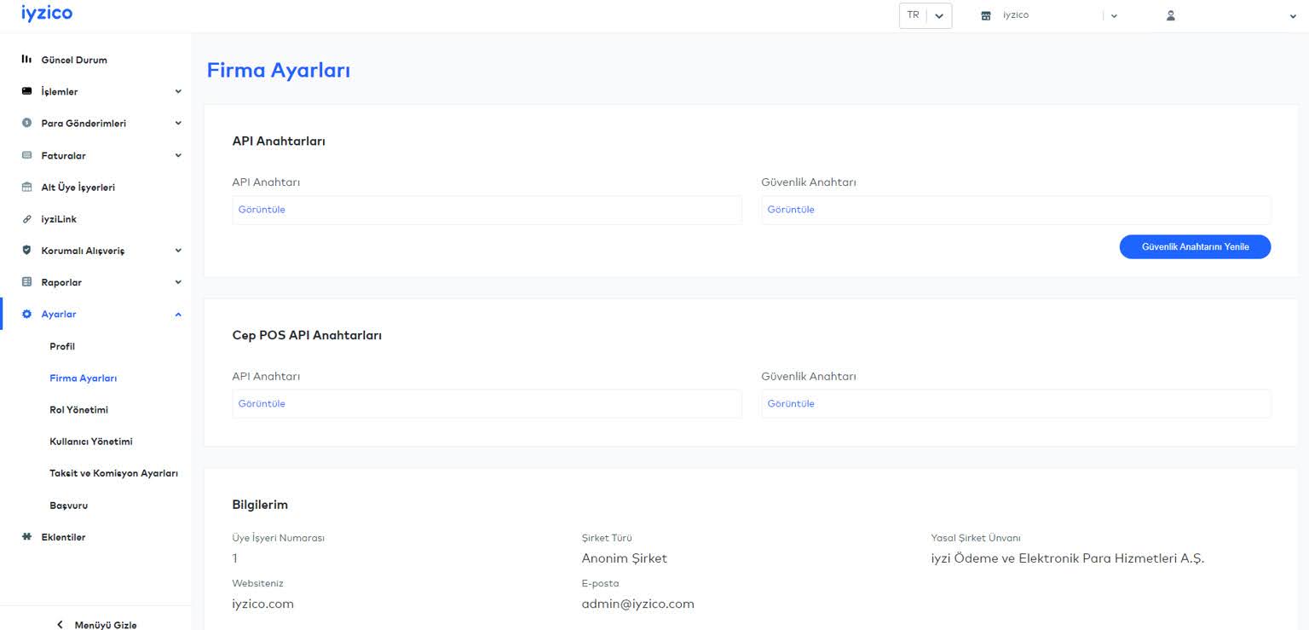1309x630 pixels.
Task: Expand the Faturalar submenu chevron
Action: click(178, 155)
